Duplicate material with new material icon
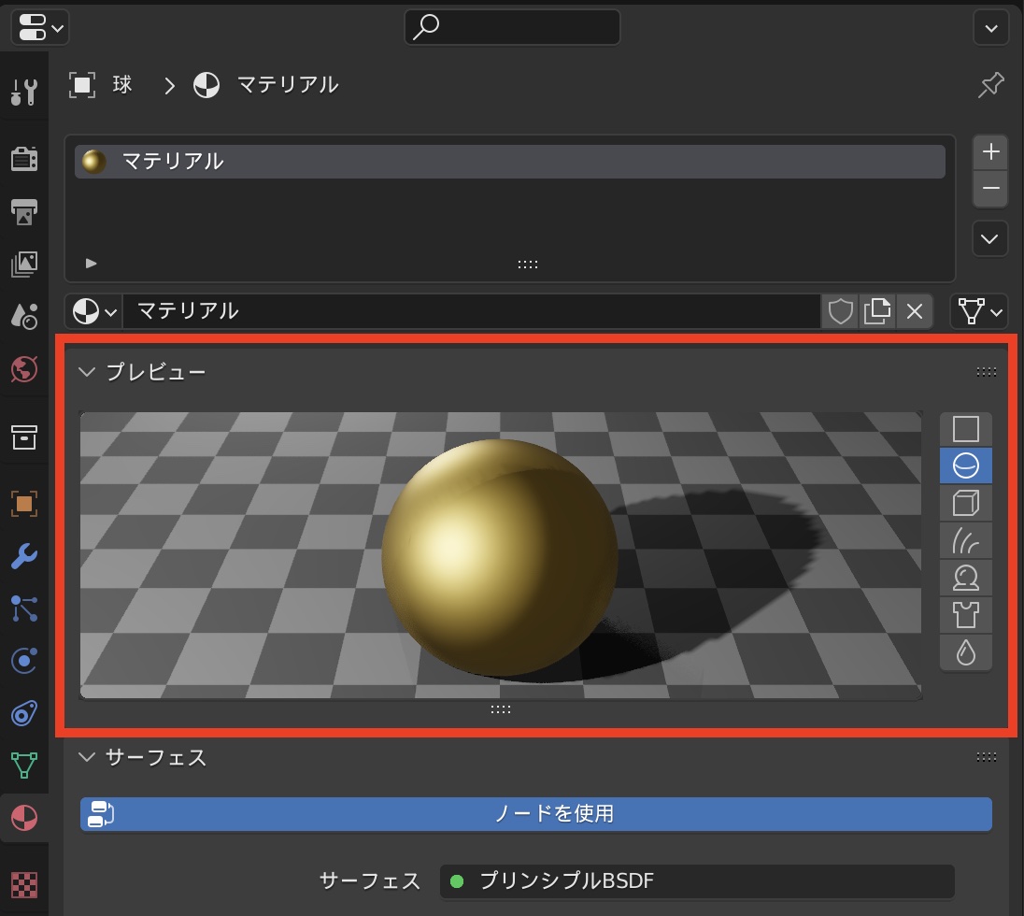This screenshot has height=916, width=1024. (877, 311)
